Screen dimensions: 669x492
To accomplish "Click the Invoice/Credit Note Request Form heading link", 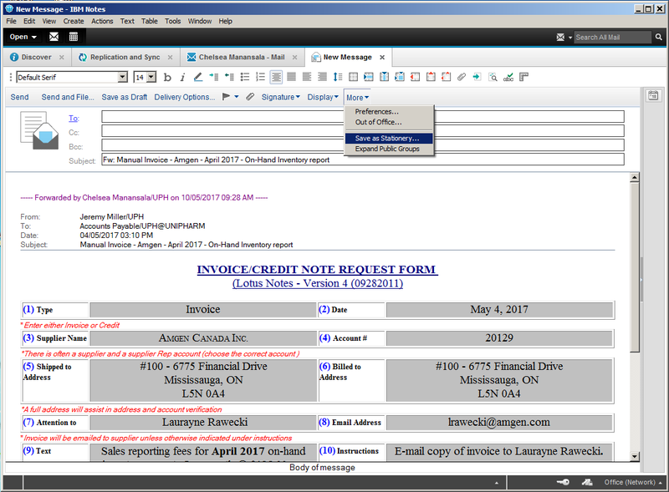I will point(317,270).
